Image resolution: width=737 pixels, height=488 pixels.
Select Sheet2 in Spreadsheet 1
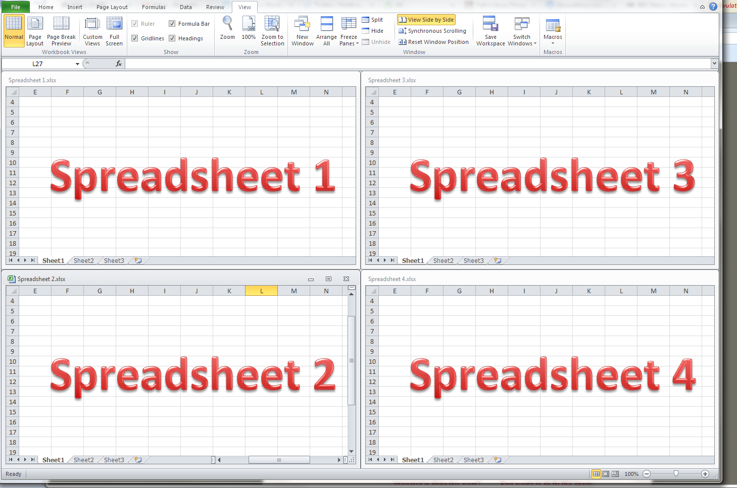coord(83,260)
